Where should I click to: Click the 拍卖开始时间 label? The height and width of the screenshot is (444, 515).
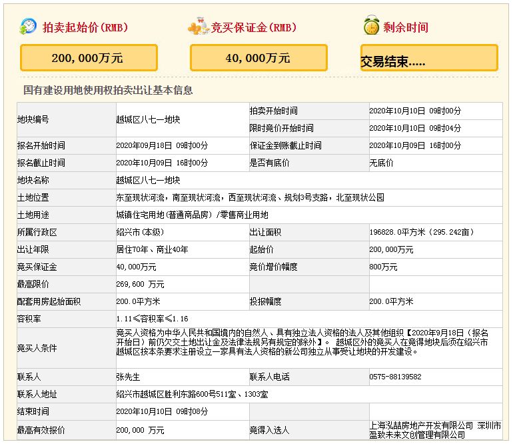tap(273, 111)
